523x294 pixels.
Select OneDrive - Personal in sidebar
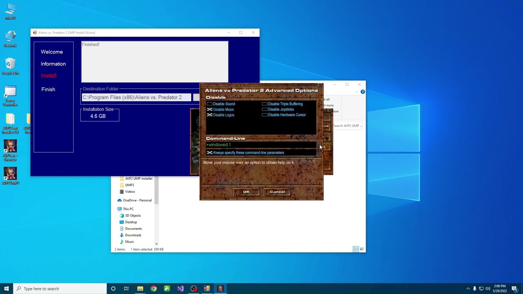point(134,200)
